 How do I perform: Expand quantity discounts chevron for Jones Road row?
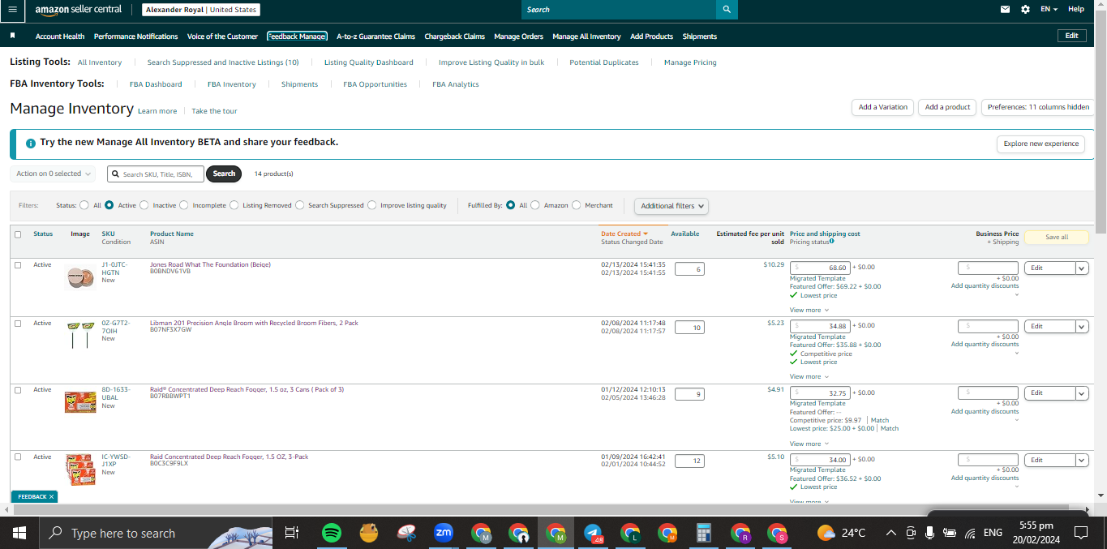coord(1016,294)
